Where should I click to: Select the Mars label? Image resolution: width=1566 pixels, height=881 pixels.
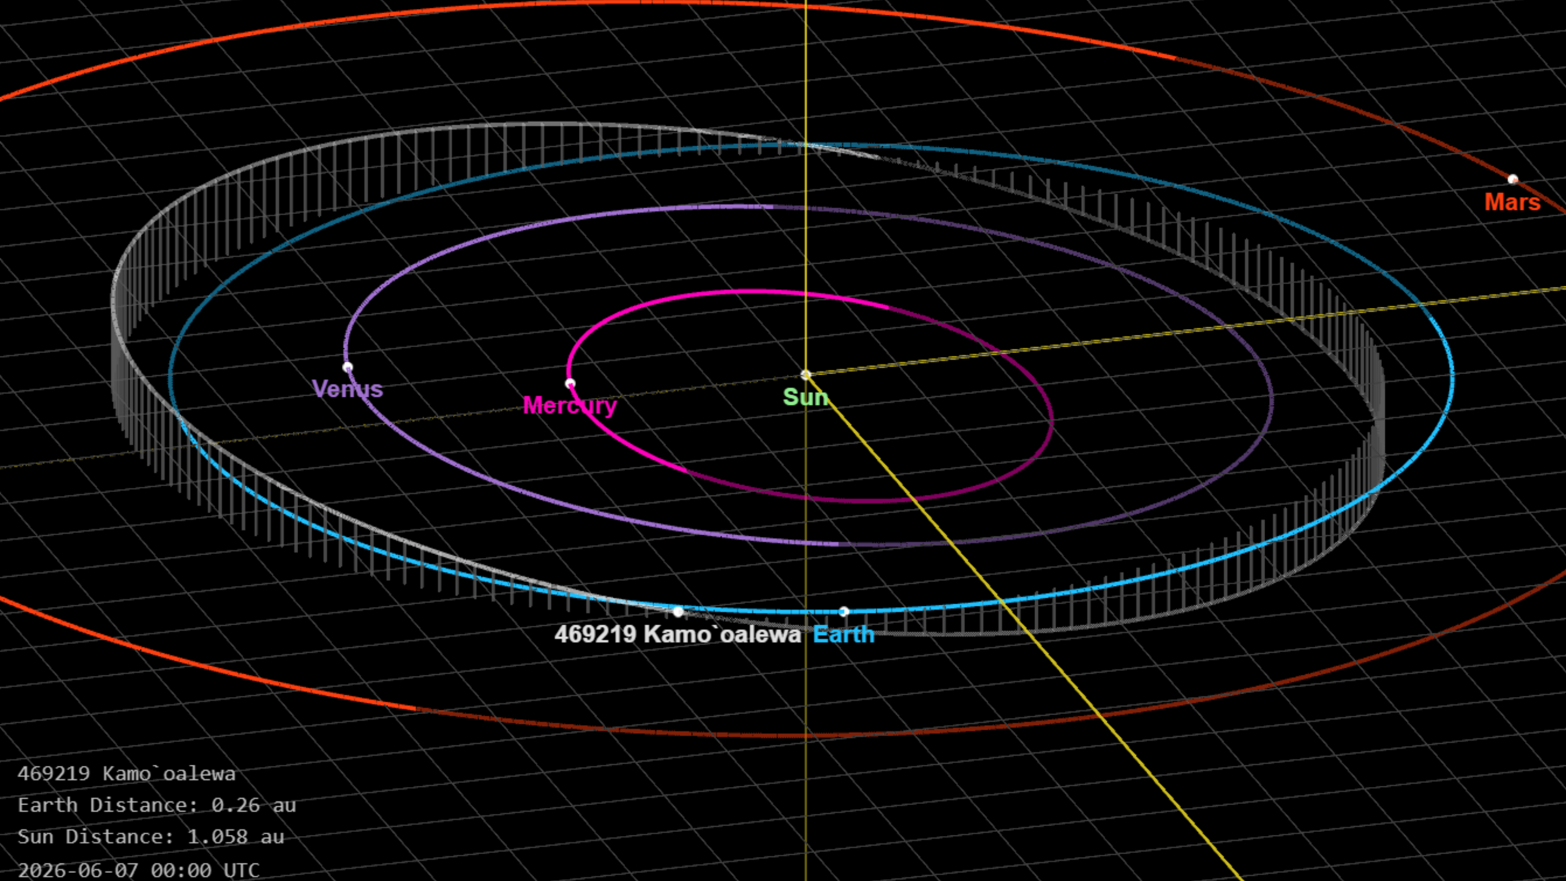point(1512,202)
